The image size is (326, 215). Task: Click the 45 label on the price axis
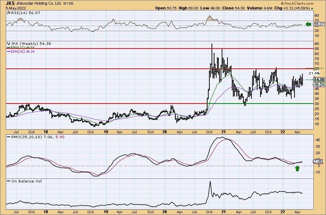(x=317, y=89)
